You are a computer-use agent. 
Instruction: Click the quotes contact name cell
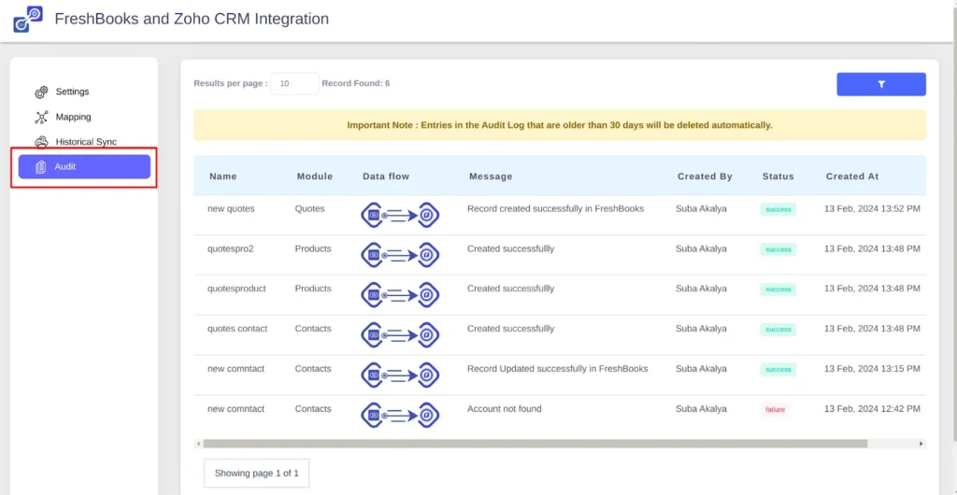(x=237, y=329)
